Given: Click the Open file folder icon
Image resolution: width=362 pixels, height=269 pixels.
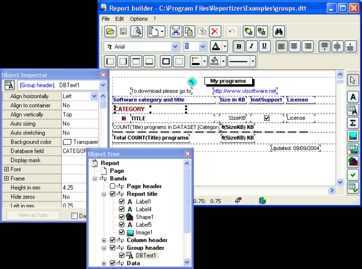Looking at the screenshot, I should (110, 32).
